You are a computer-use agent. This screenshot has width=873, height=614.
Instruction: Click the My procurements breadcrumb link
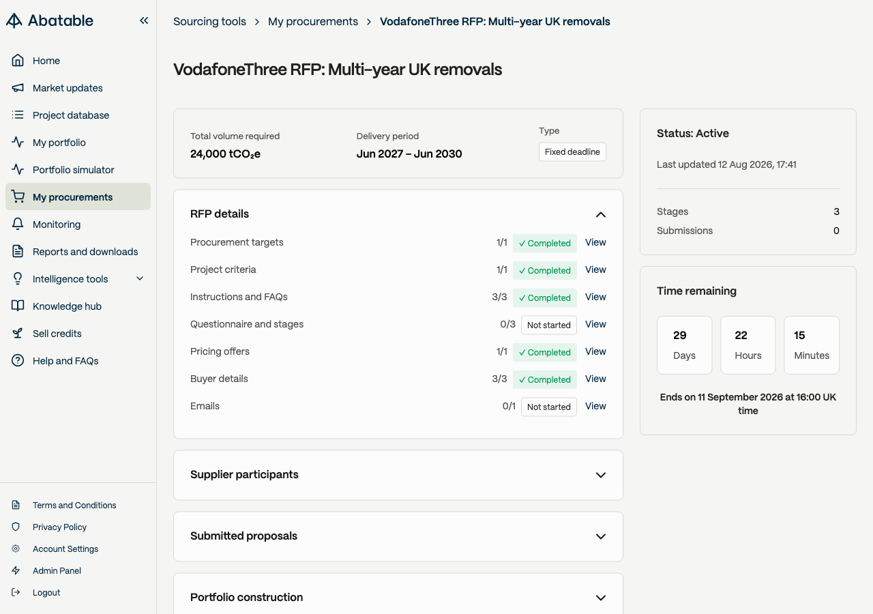313,21
